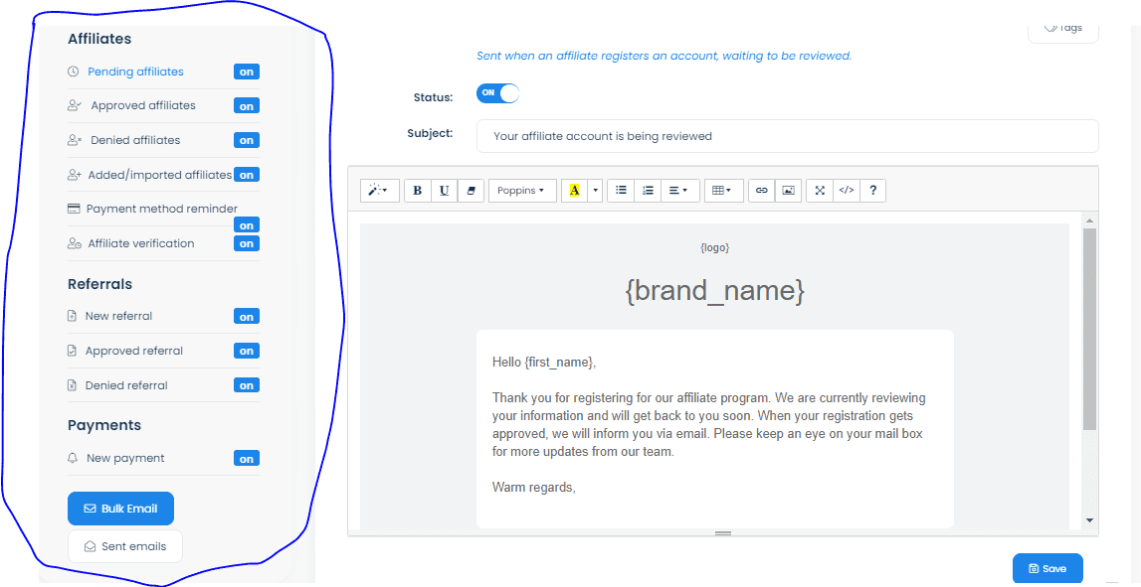Click the 'Hello {first_name},' line
1141x587 pixels.
(544, 362)
